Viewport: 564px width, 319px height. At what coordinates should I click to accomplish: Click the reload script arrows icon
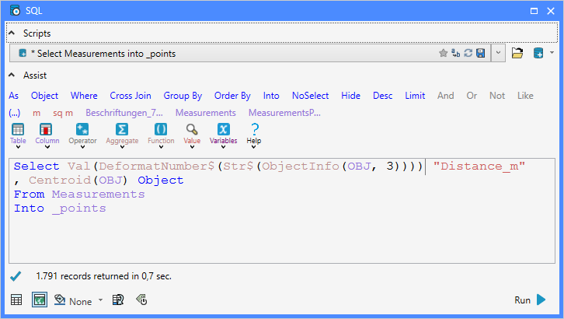click(468, 53)
